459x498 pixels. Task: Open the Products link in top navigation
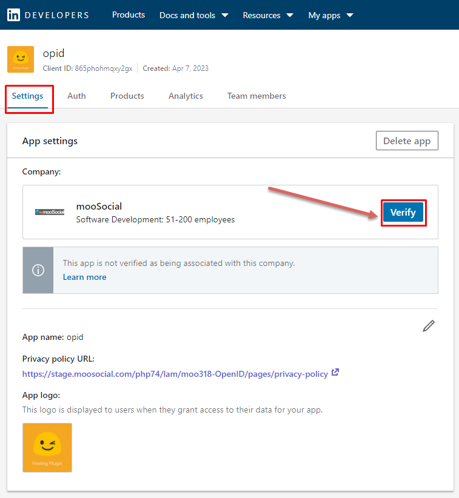129,15
